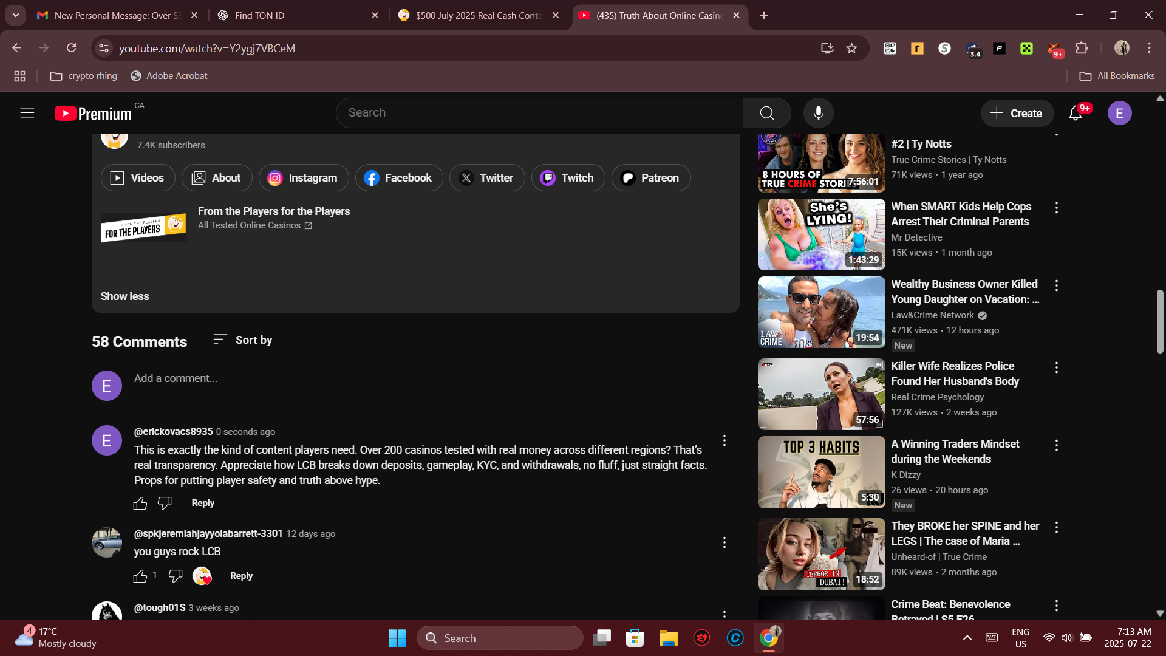1166x656 pixels.
Task: Open options for "When SMART Kids Help Cops" video
Action: (x=1057, y=208)
